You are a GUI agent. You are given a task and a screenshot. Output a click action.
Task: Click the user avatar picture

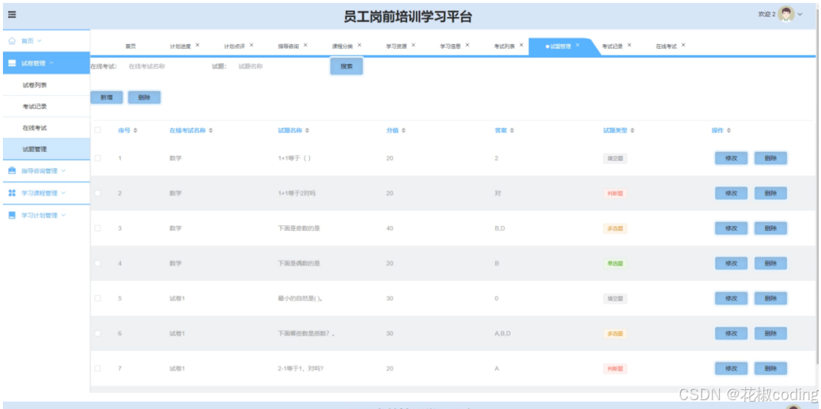click(786, 14)
